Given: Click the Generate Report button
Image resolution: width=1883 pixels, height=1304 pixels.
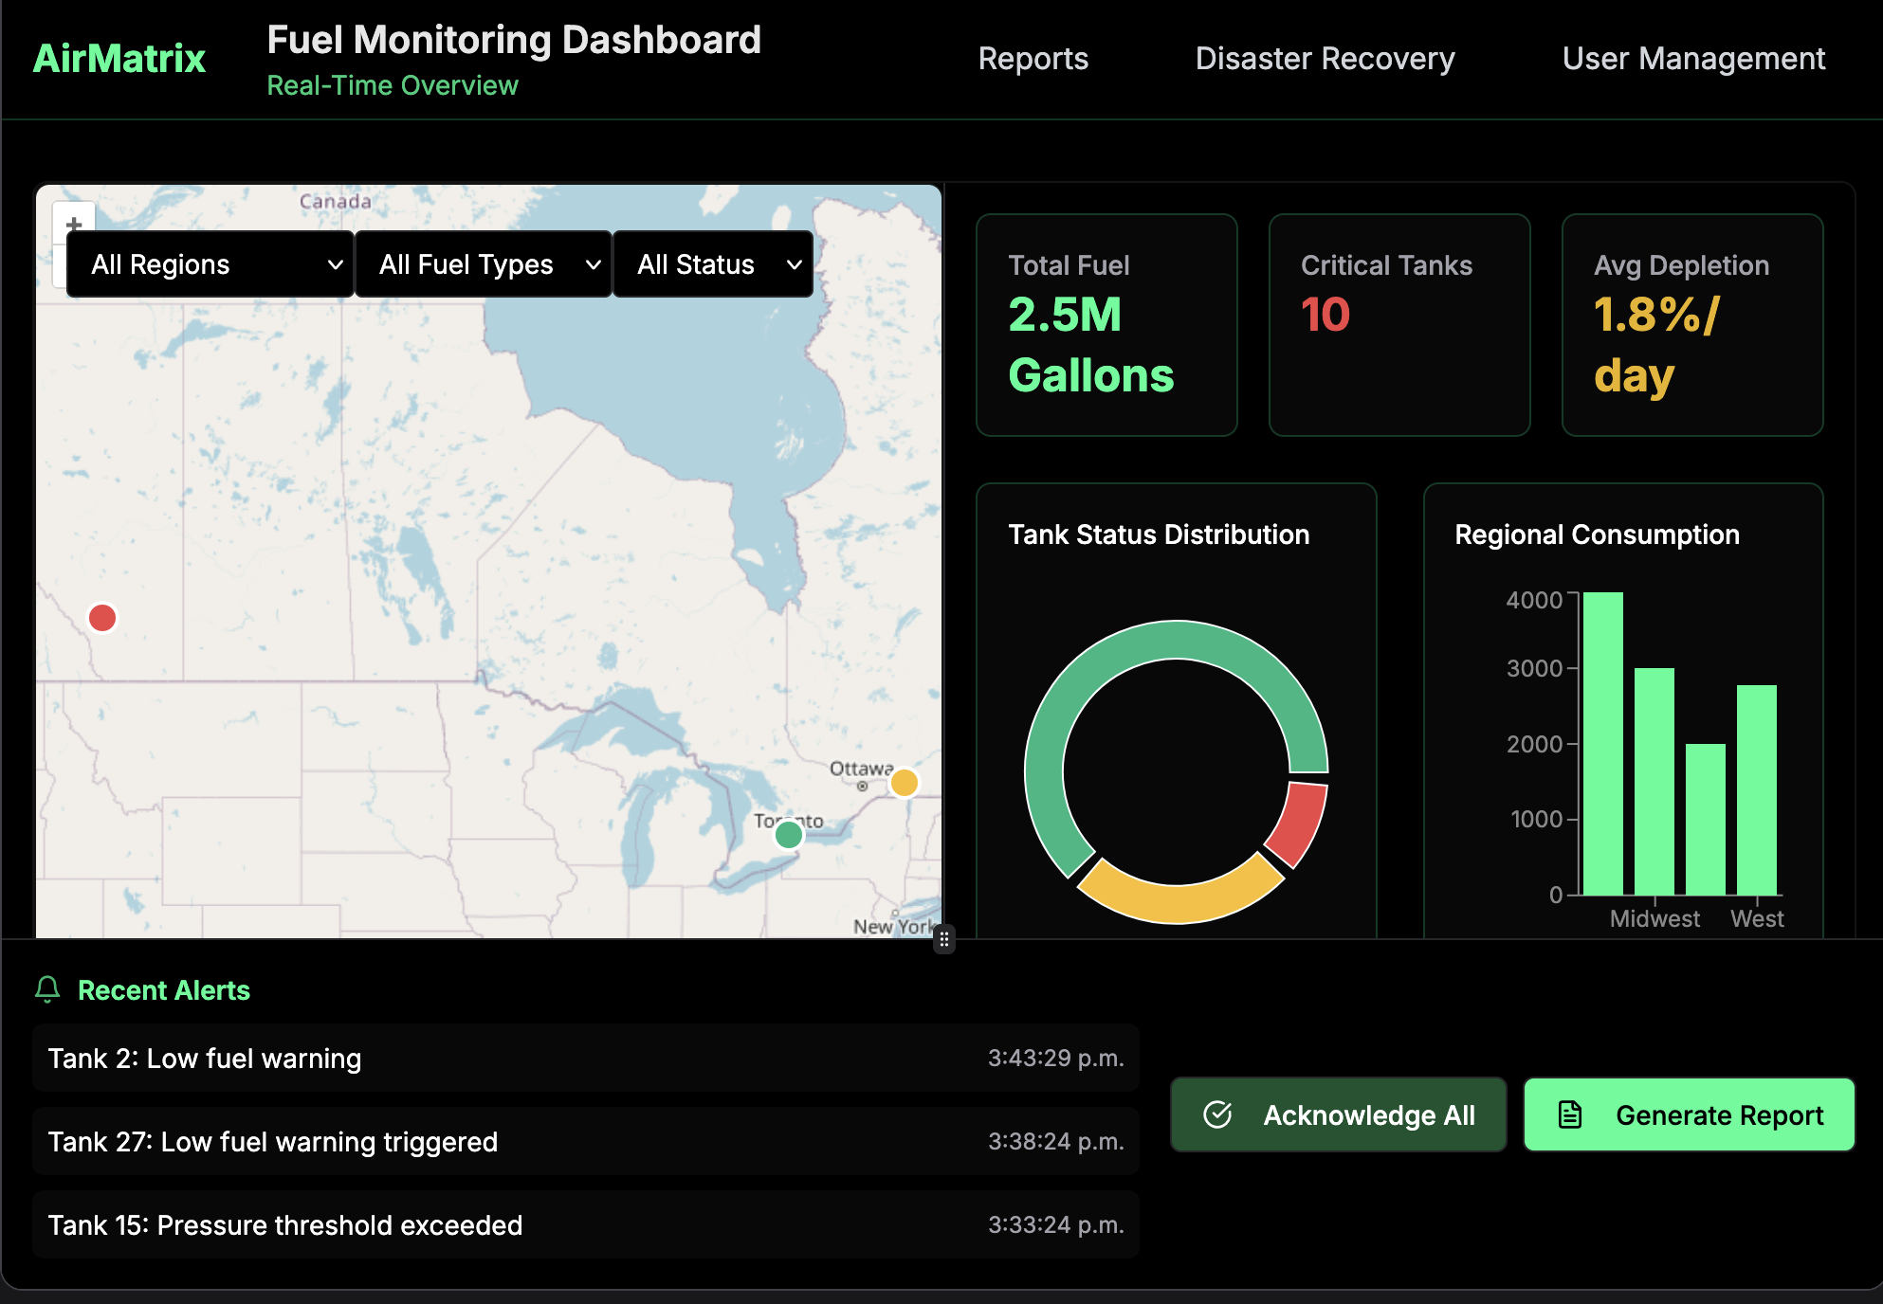Looking at the screenshot, I should pyautogui.click(x=1689, y=1114).
